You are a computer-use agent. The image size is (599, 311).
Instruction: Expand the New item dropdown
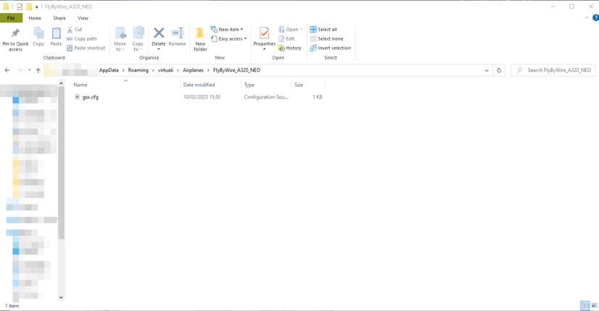(227, 30)
